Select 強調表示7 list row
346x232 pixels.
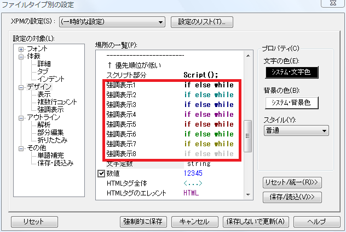coord(170,144)
